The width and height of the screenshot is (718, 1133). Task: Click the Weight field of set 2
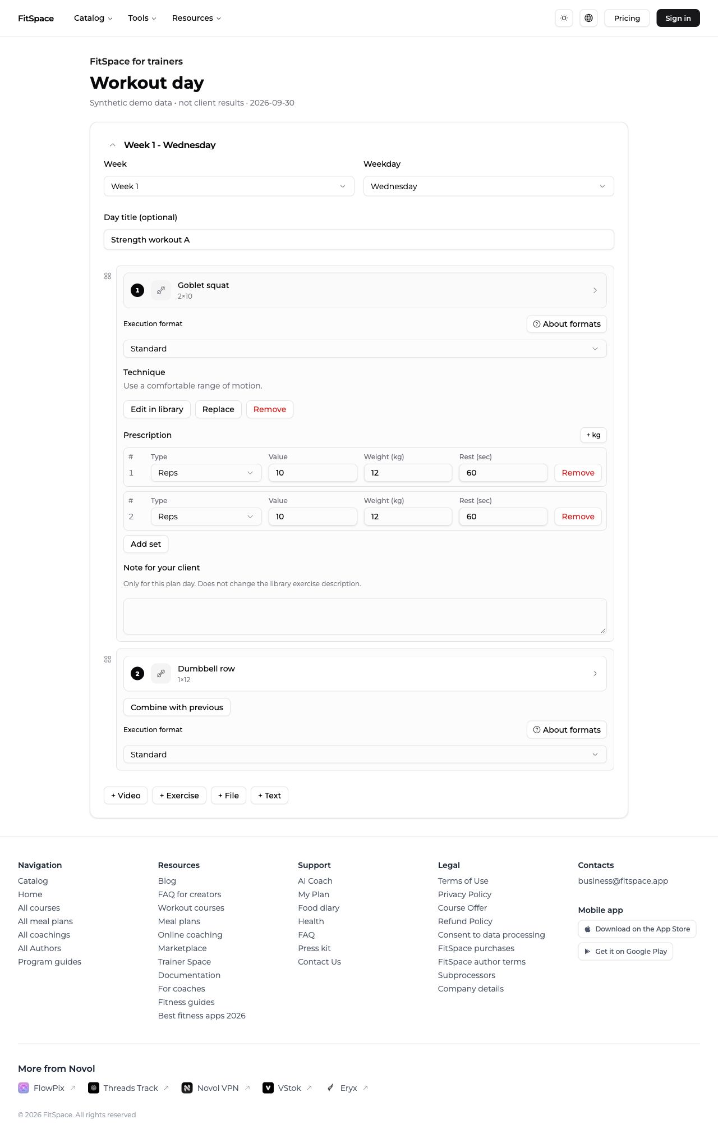[x=408, y=517]
